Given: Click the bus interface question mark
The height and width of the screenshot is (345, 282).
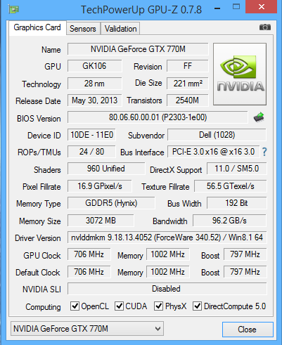Looking at the screenshot, I should (x=264, y=152).
